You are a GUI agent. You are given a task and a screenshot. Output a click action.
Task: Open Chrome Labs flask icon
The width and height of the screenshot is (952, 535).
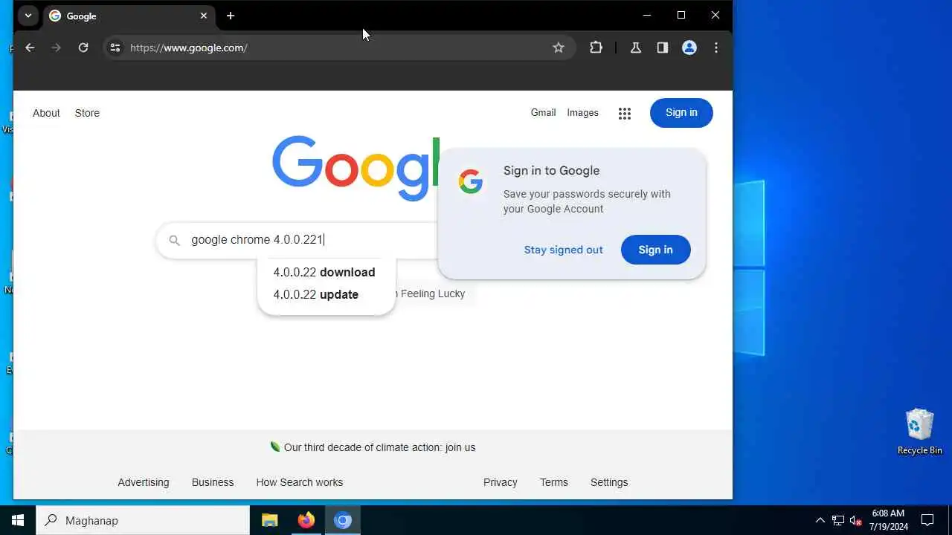tap(636, 48)
